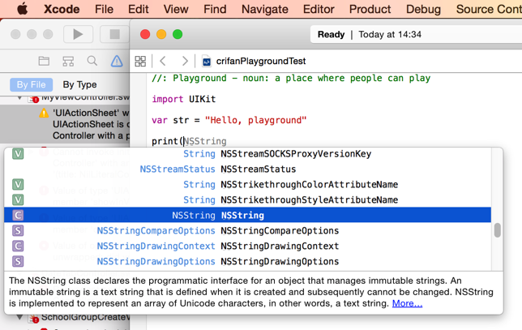Viewport: 522px width, 330px height.
Task: Open the Find menu
Action: tap(215, 9)
